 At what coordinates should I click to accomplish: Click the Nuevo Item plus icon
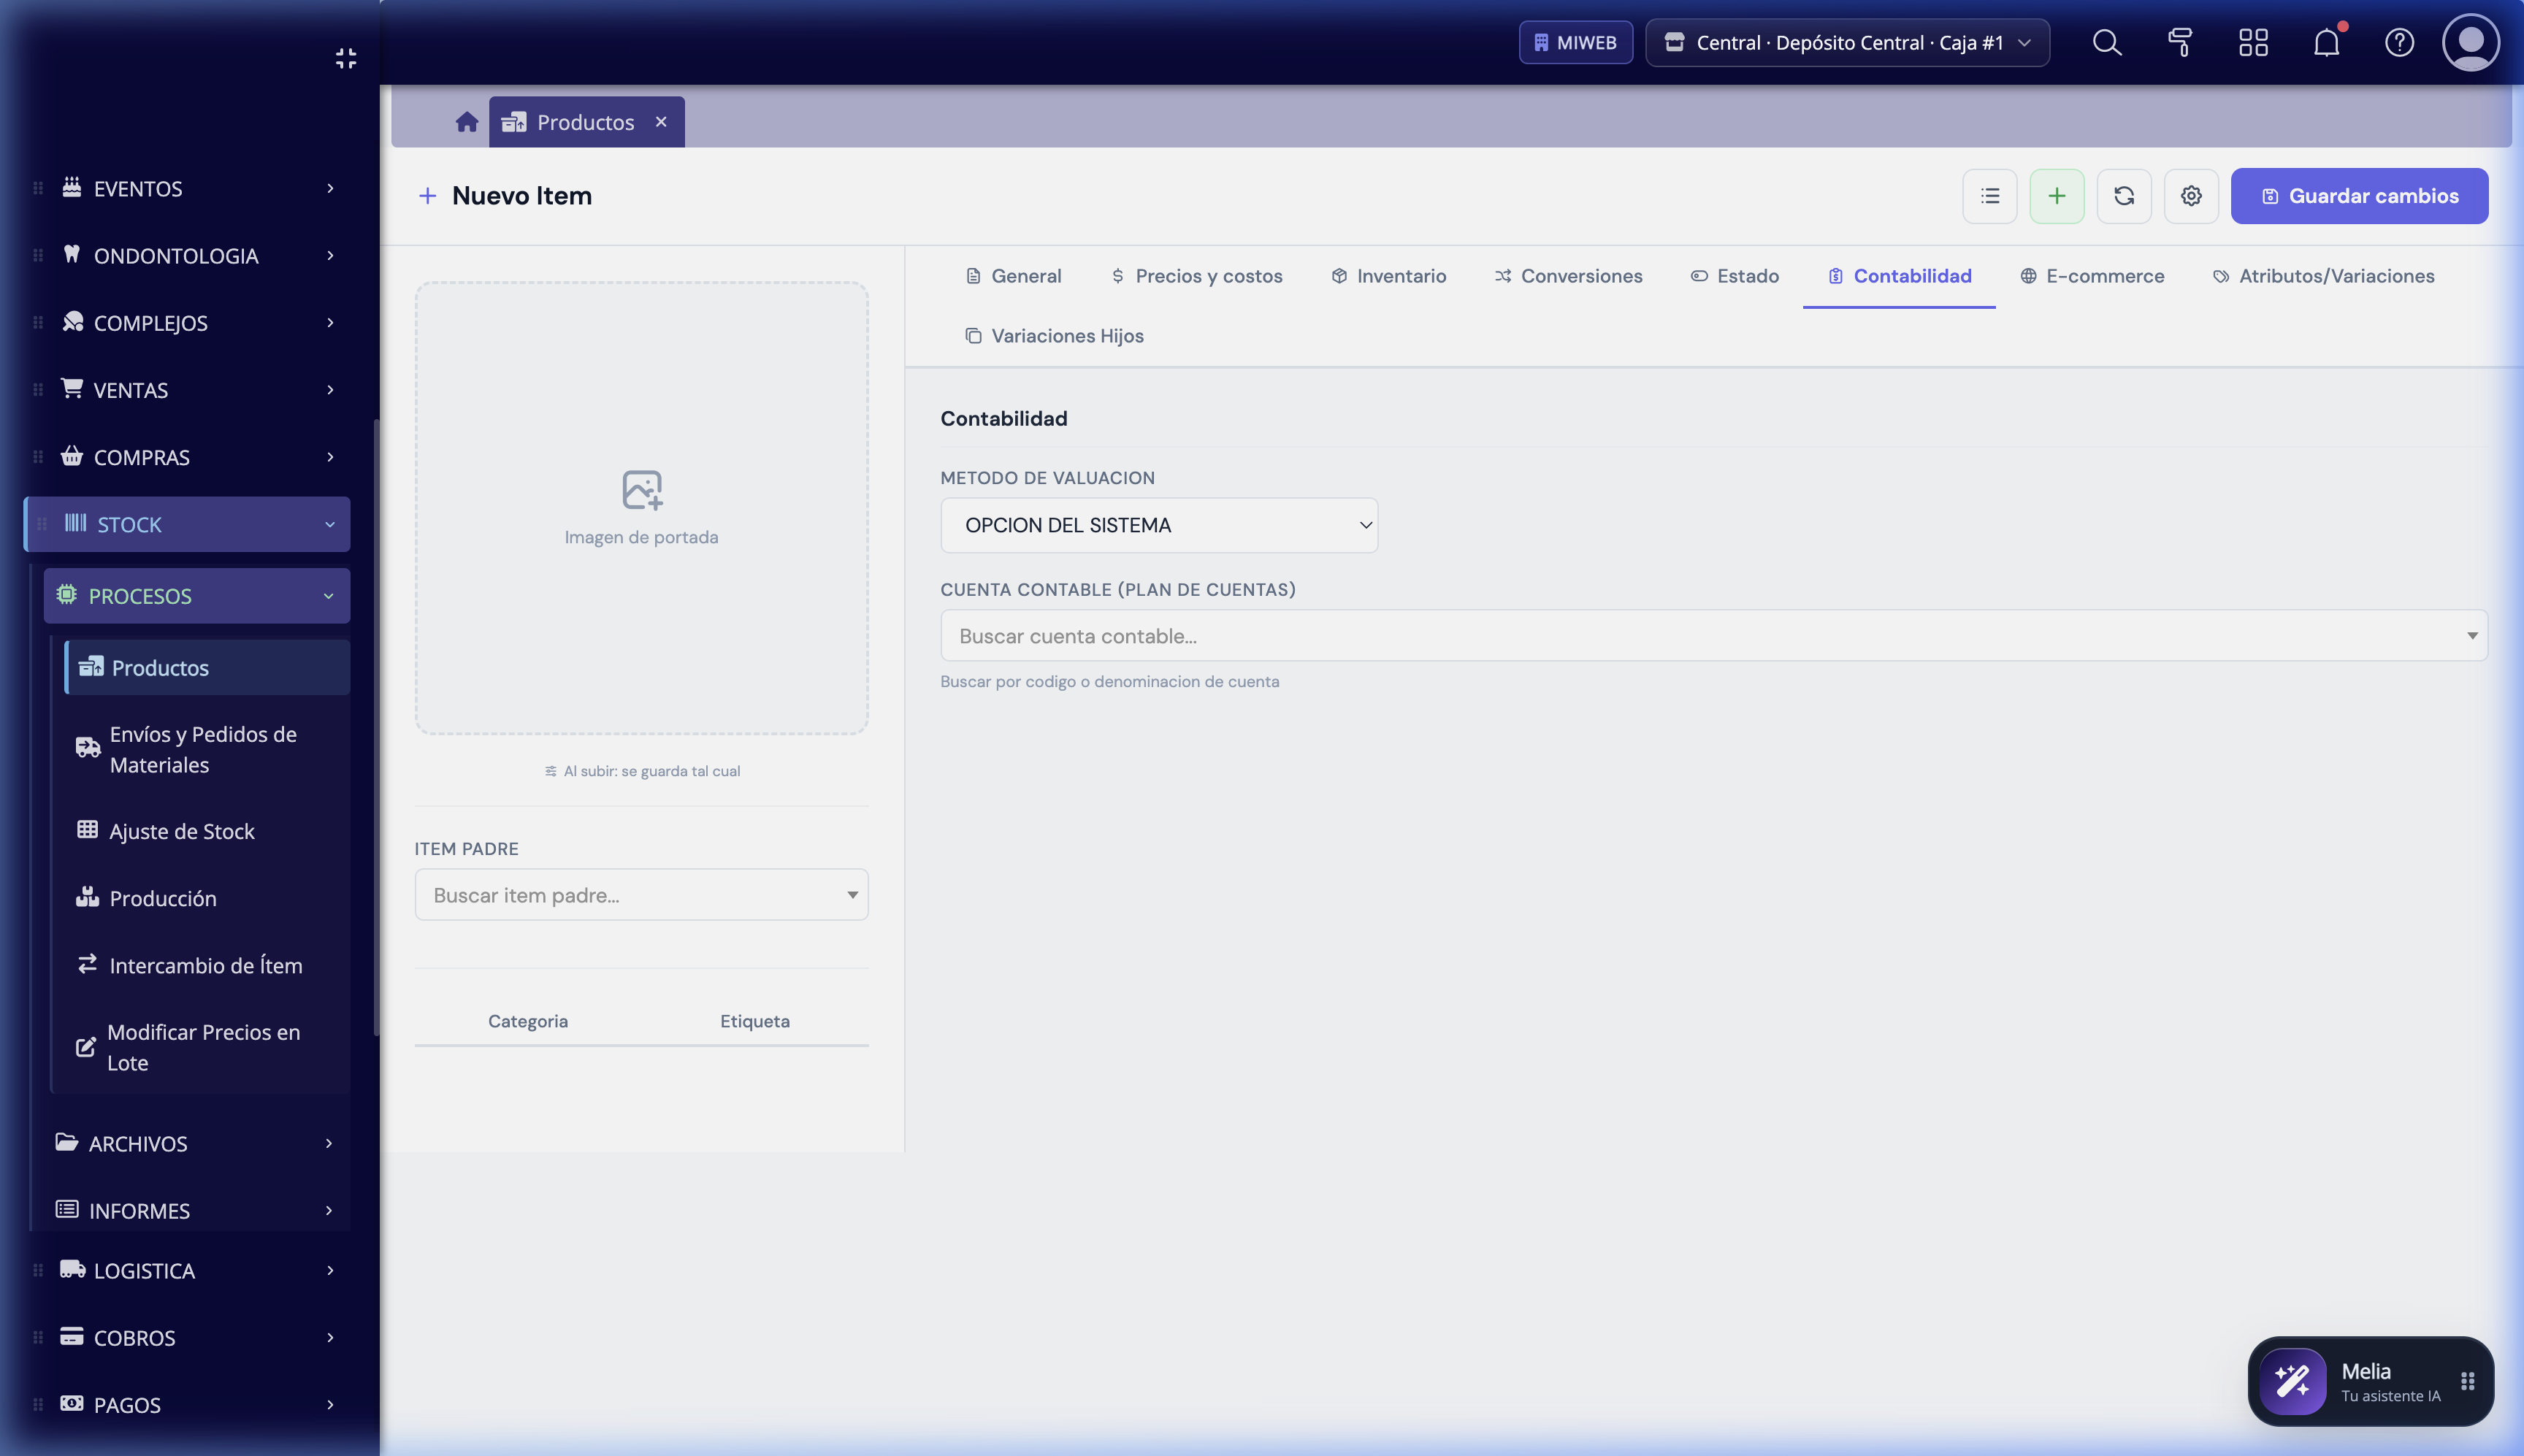click(x=427, y=196)
